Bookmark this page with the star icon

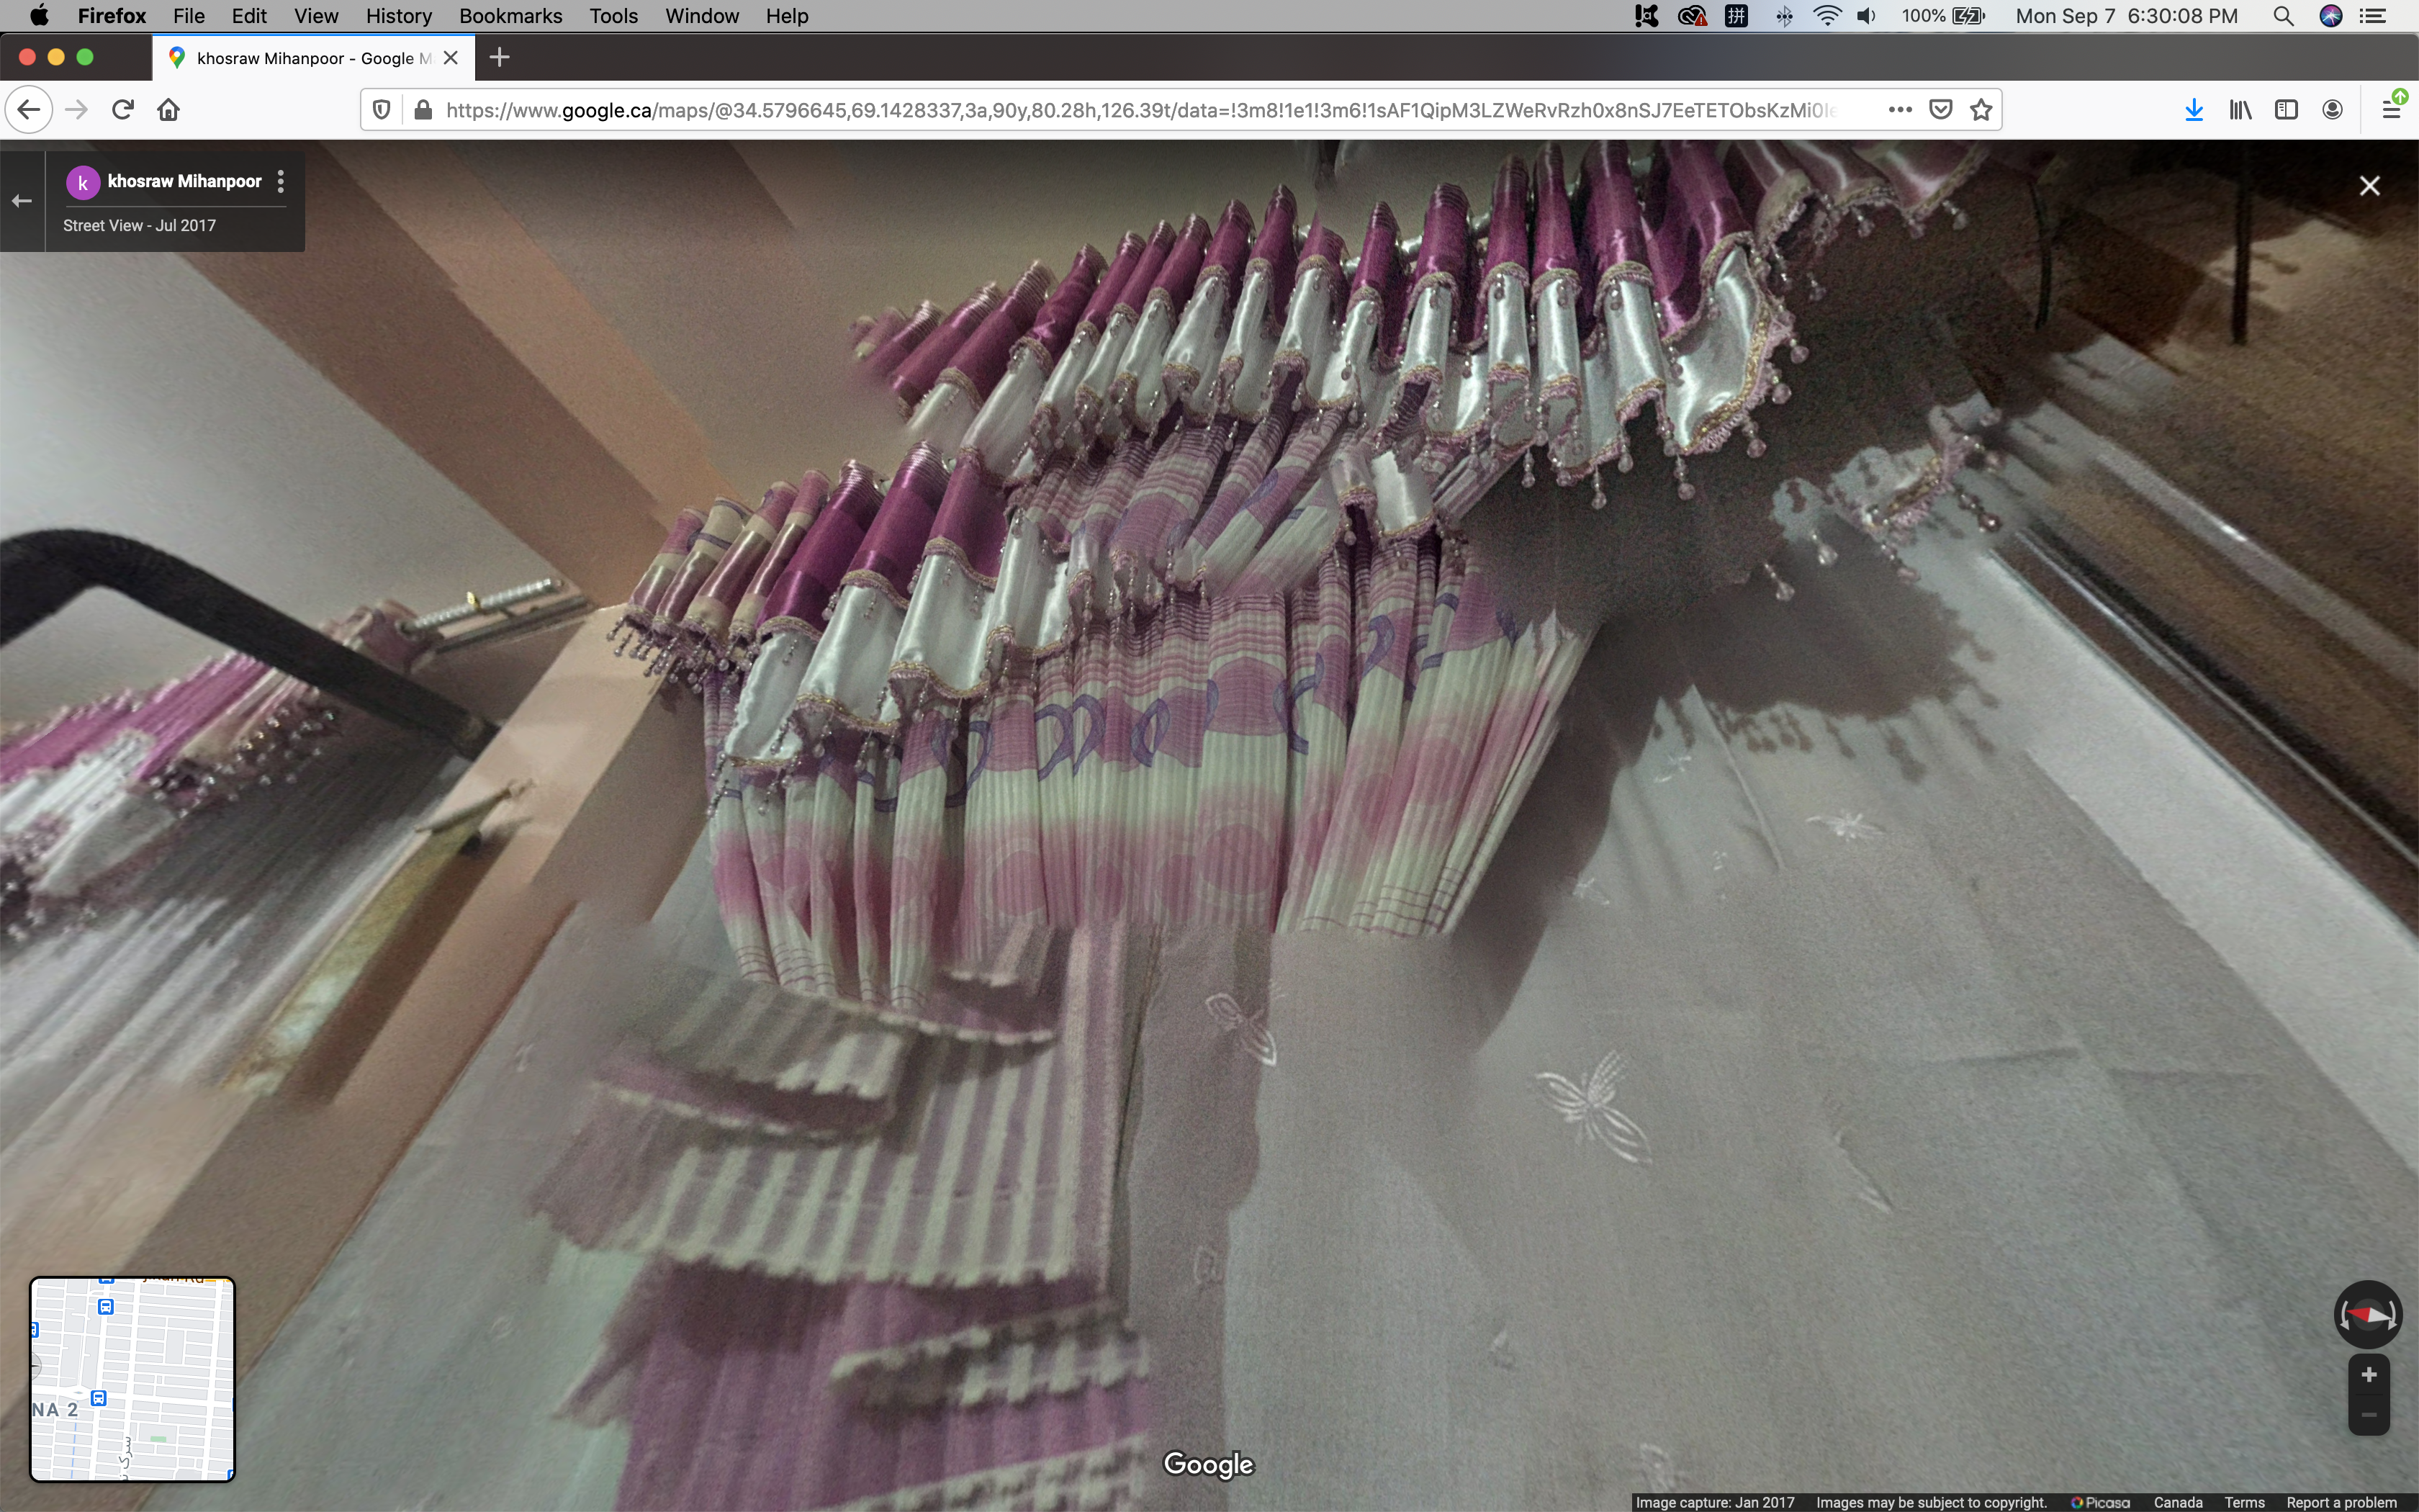pos(1981,110)
